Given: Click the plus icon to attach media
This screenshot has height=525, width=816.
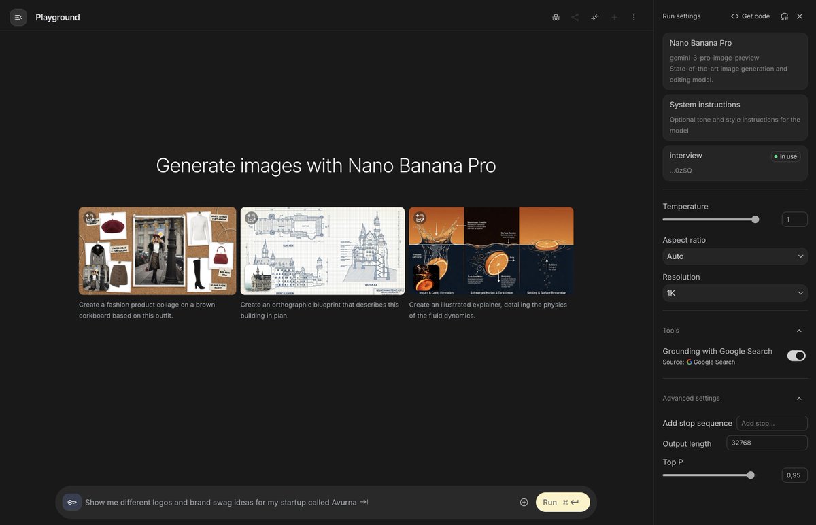Looking at the screenshot, I should point(524,502).
